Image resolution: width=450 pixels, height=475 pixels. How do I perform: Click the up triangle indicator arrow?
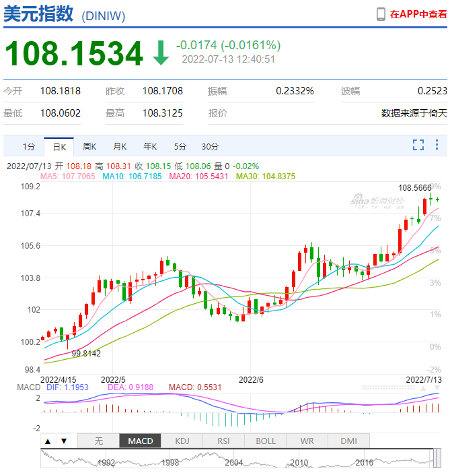[x=48, y=441]
